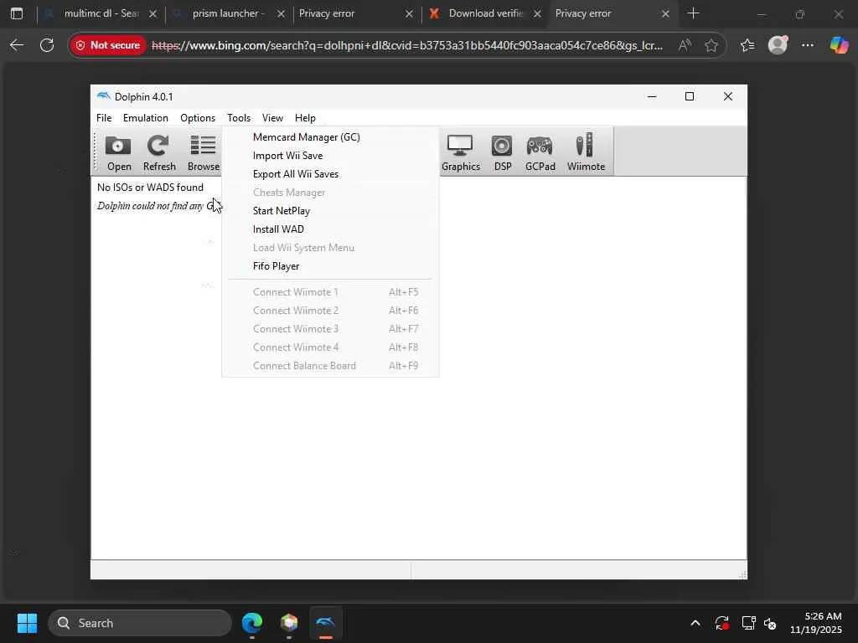Open the Help menu
The height and width of the screenshot is (643, 858).
coord(305,117)
